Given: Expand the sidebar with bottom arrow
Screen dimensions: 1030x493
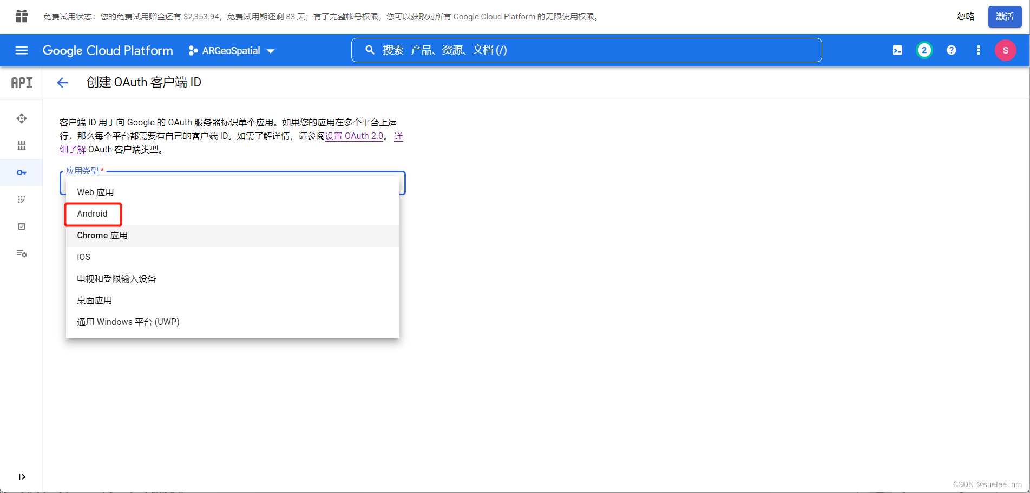Looking at the screenshot, I should coord(22,477).
